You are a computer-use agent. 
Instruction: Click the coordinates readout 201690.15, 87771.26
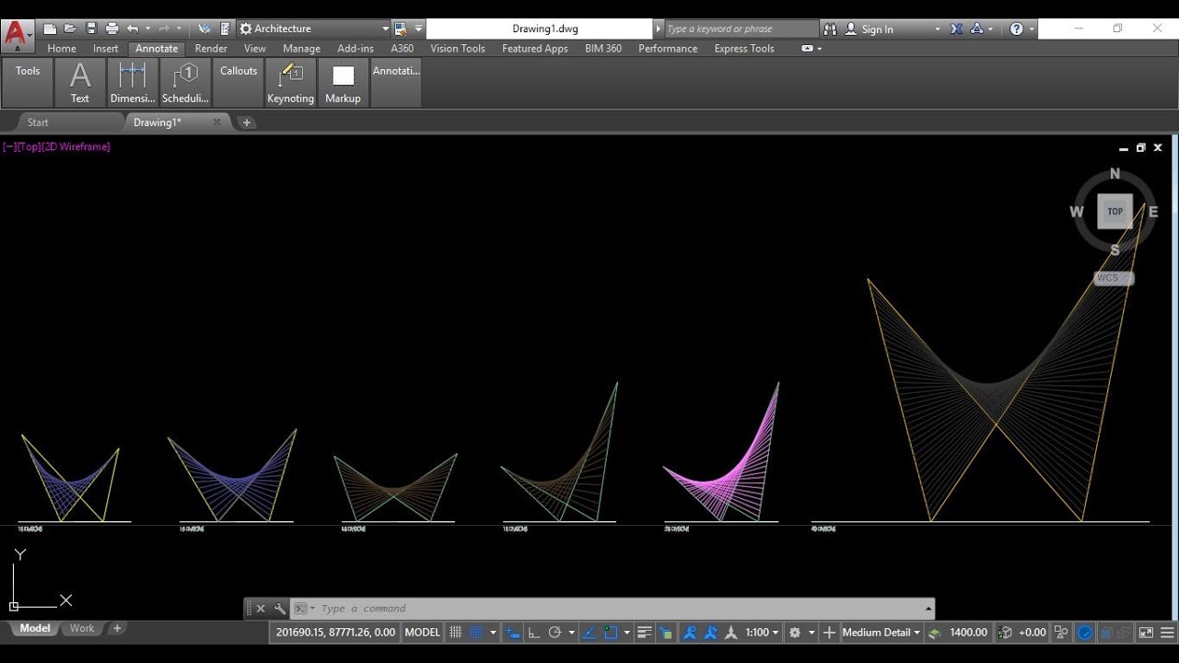(335, 633)
